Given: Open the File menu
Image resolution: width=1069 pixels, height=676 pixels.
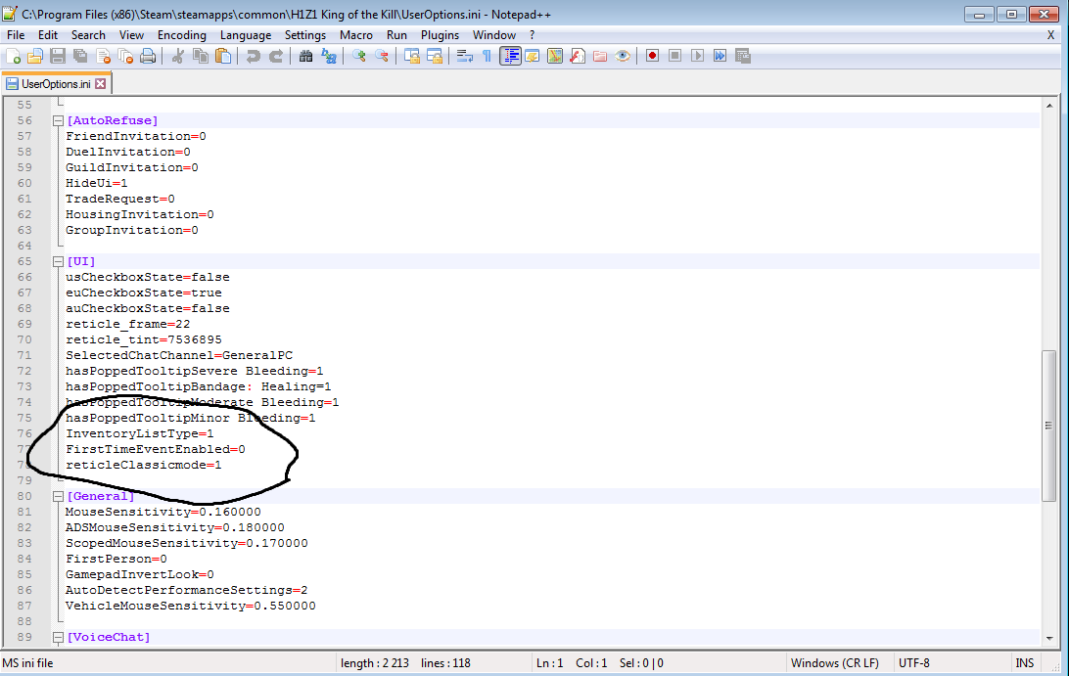Looking at the screenshot, I should tap(15, 35).
